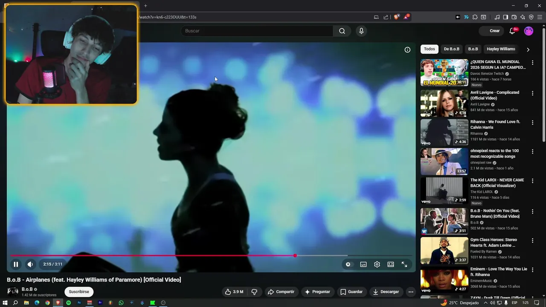Viewport: 546px width, 307px height.
Task: Open options for Stereo Hearts video
Action: click(532, 240)
